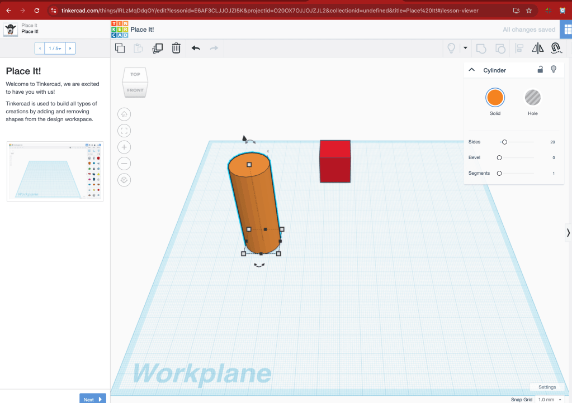
Task: Click the Duplicate and repeat icon
Action: click(x=157, y=48)
